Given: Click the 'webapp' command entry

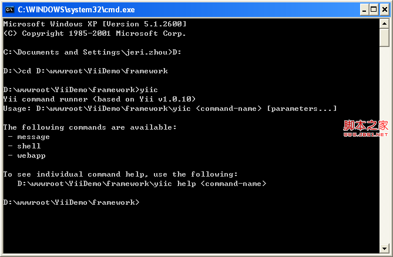Looking at the screenshot, I should click(x=31, y=155).
